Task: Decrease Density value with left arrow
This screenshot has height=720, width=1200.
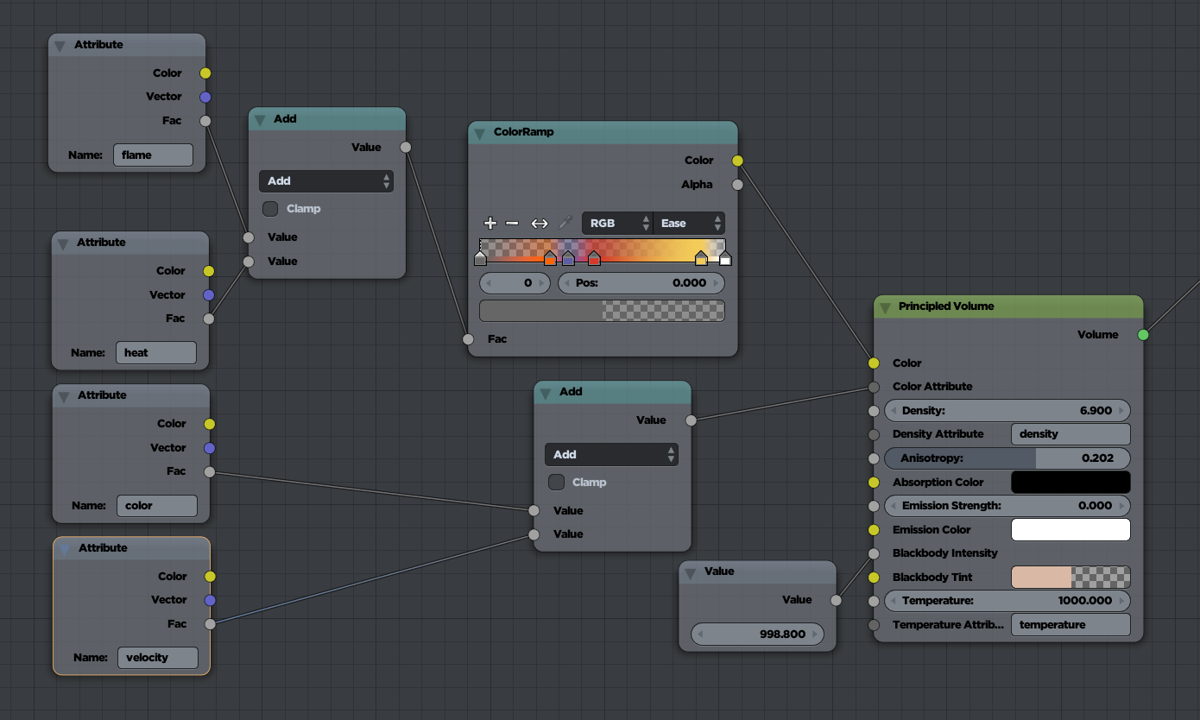Action: 894,411
